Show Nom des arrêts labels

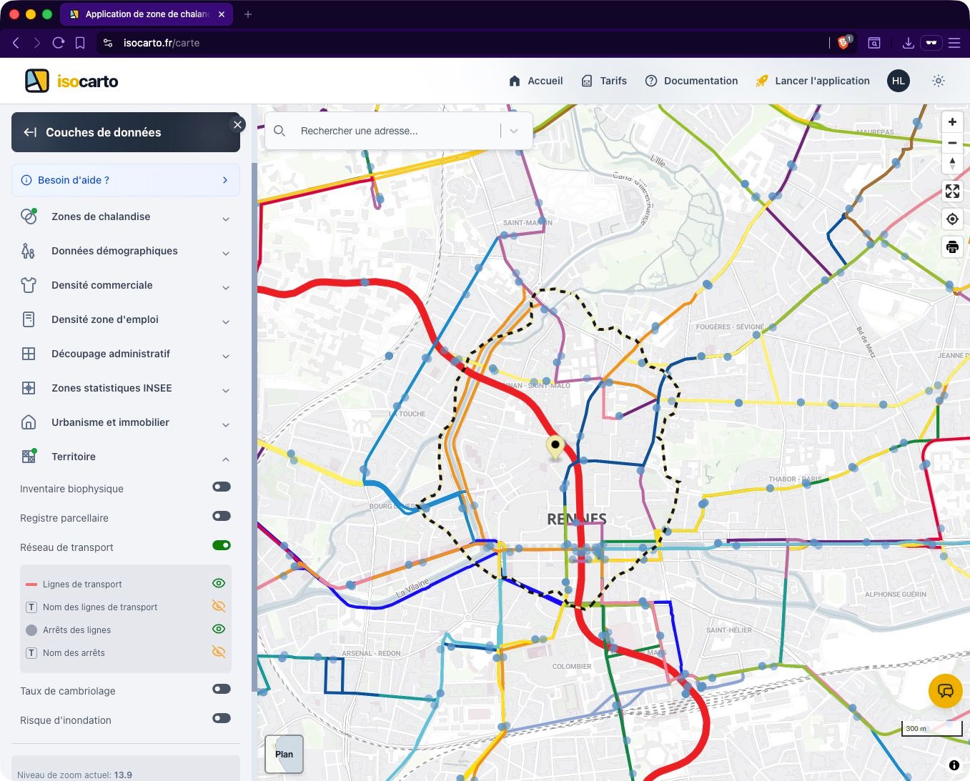[x=219, y=652]
